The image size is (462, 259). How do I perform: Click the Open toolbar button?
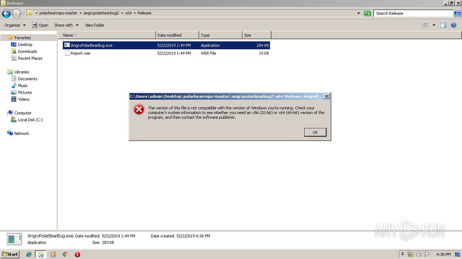pyautogui.click(x=40, y=25)
